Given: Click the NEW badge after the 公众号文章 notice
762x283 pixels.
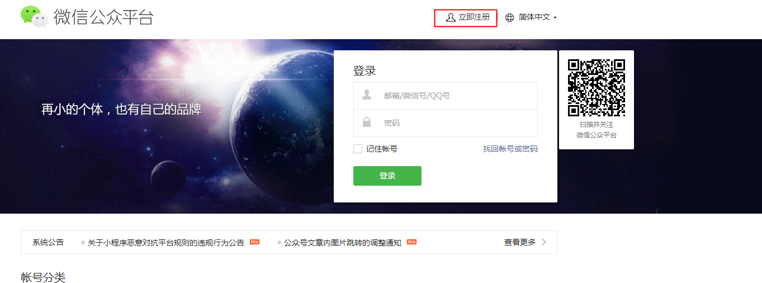Looking at the screenshot, I should [x=412, y=242].
